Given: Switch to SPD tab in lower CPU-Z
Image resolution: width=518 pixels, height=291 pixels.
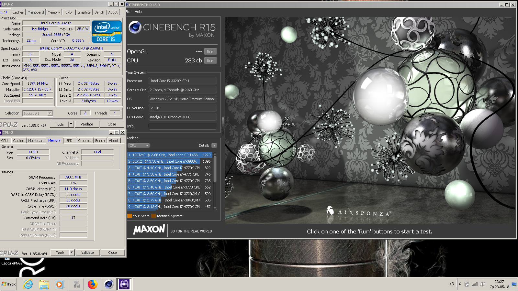Looking at the screenshot, I should pyautogui.click(x=69, y=141).
